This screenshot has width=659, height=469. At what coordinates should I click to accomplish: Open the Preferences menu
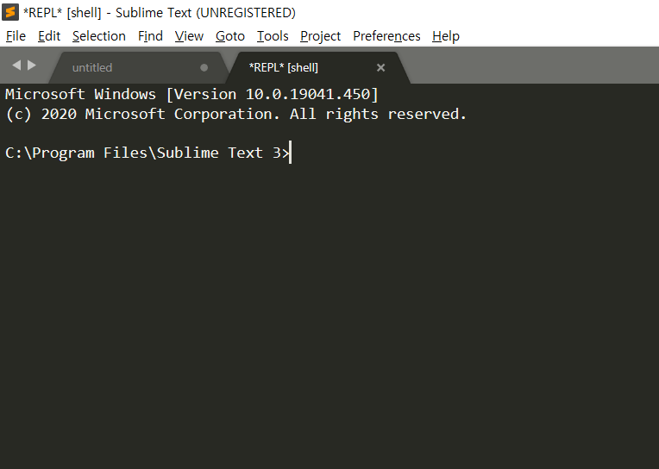tap(386, 36)
